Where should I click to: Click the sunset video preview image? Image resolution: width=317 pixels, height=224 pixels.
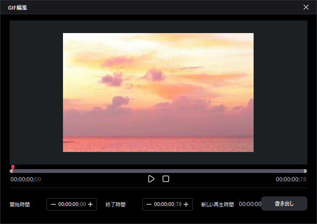click(158, 93)
